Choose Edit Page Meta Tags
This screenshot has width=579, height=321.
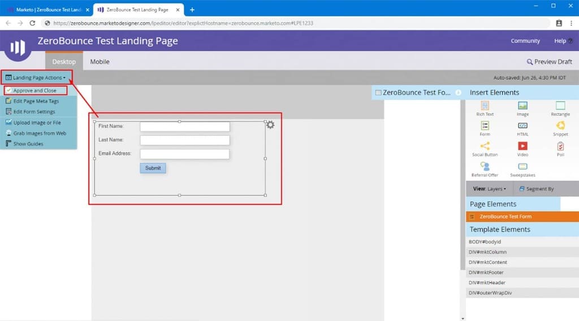36,101
